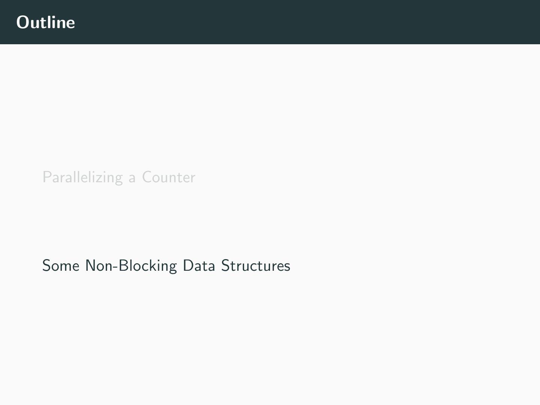Viewport: 540px width, 405px height.
Task: Navigate to the dimmed outline section
Action: [118, 177]
